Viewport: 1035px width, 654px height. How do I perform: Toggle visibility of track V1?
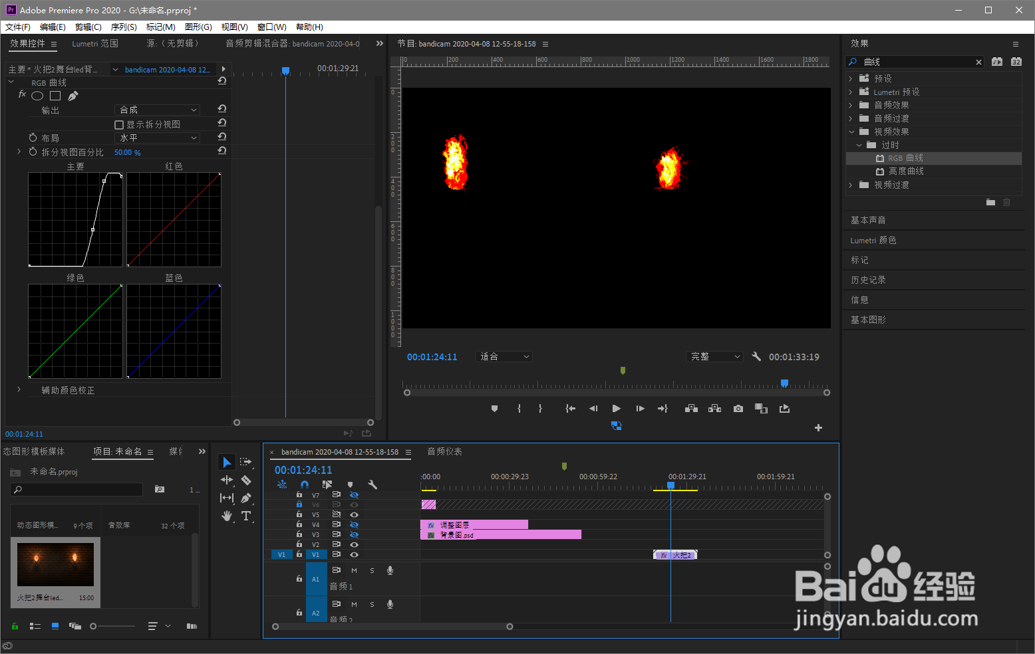click(x=354, y=554)
